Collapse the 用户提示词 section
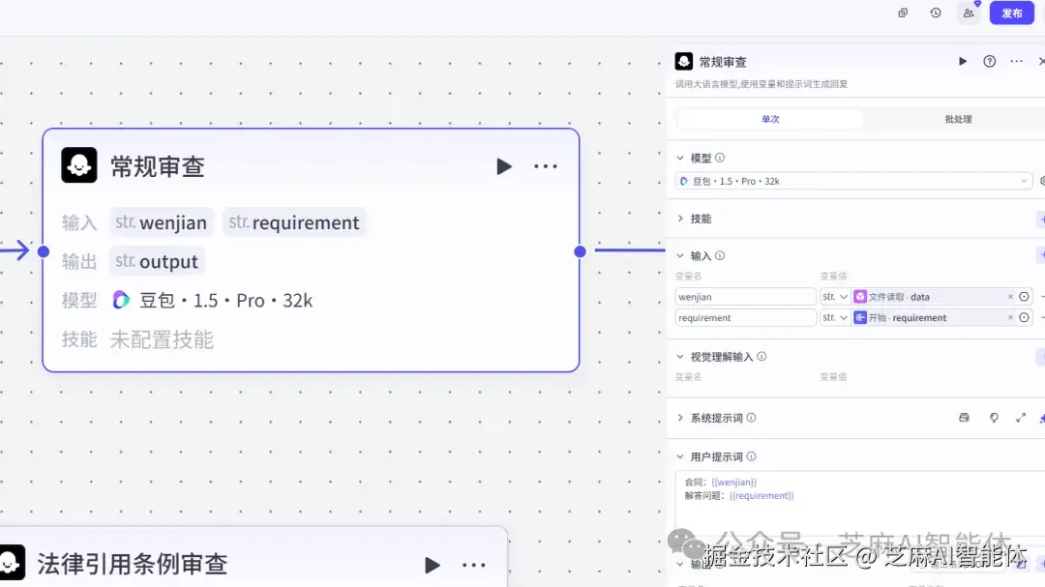This screenshot has width=1045, height=587. coord(680,455)
